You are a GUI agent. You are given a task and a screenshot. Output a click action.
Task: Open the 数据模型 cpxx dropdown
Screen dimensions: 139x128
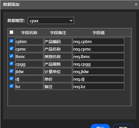pyautogui.click(x=51, y=21)
